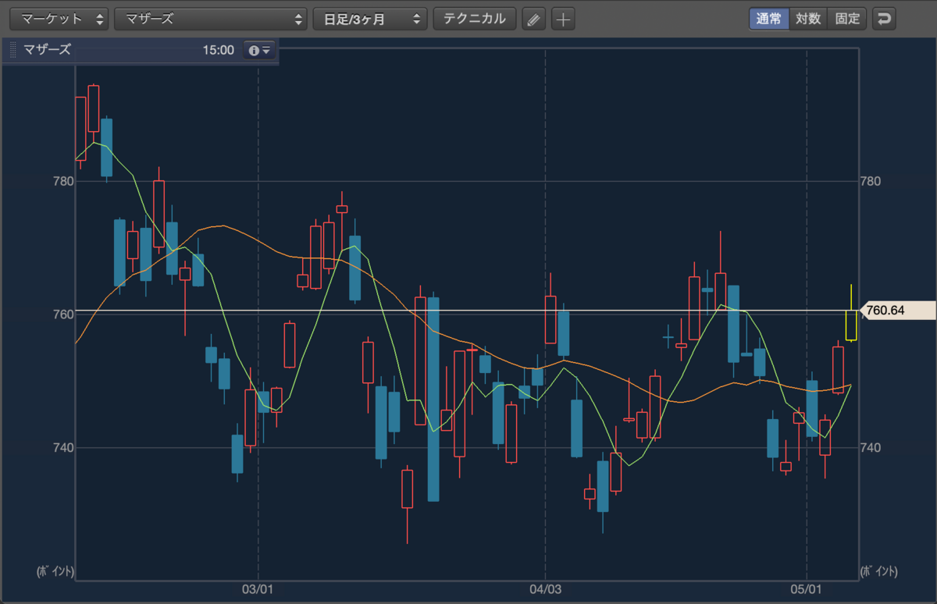Open the マザーズ index dropdown
Image resolution: width=937 pixels, height=604 pixels.
[211, 19]
